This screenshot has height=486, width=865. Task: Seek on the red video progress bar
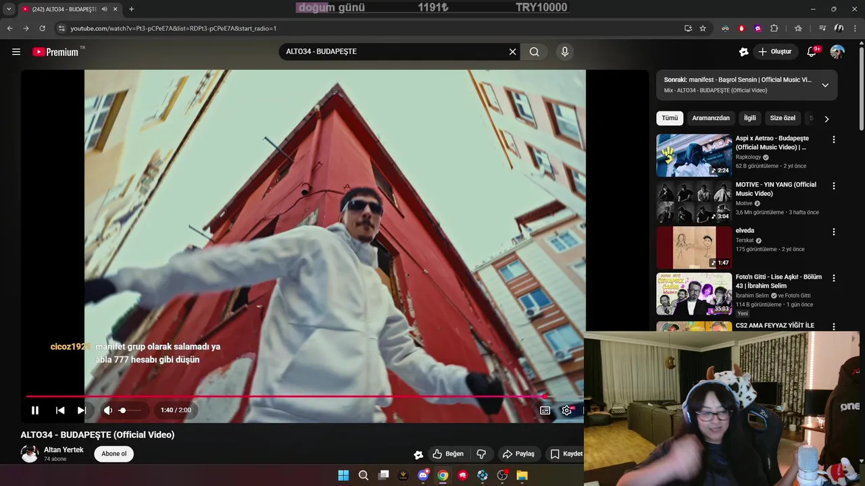[304, 397]
